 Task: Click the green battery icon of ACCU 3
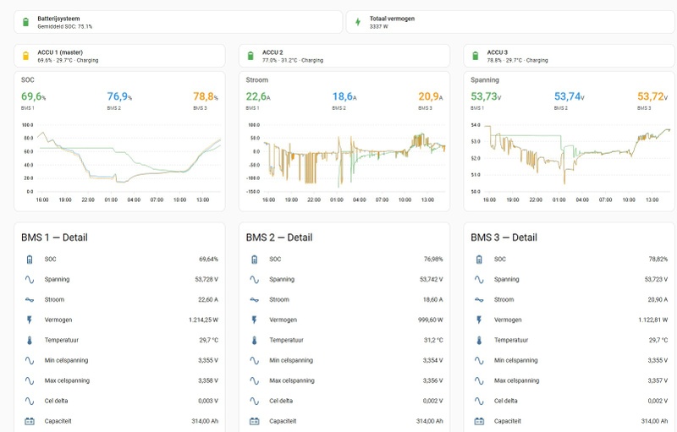click(x=476, y=56)
